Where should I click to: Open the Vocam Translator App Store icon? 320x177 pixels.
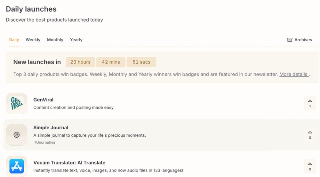[17, 166]
